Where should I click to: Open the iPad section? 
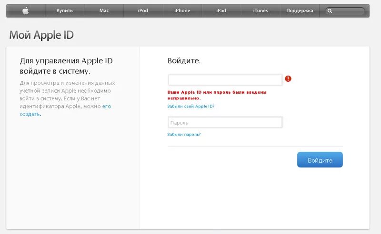coord(221,10)
